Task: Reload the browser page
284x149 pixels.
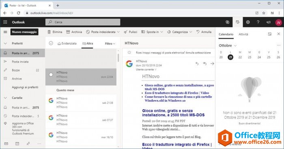Action: pyautogui.click(x=19, y=13)
